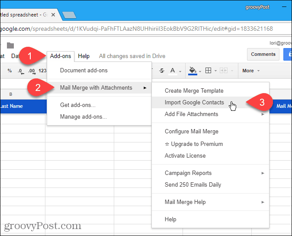
Task: Click 'All changes saved in Drive' status
Action: [132, 56]
